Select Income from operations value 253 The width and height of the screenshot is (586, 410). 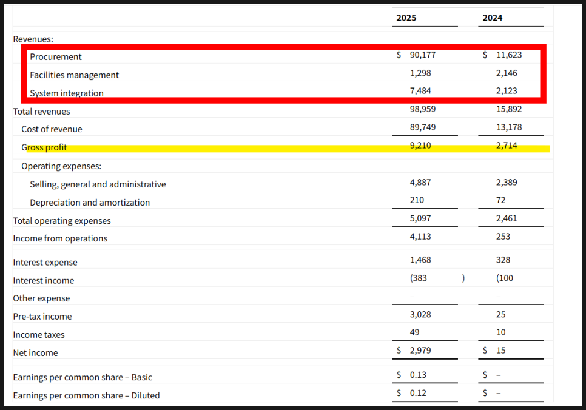pos(503,237)
